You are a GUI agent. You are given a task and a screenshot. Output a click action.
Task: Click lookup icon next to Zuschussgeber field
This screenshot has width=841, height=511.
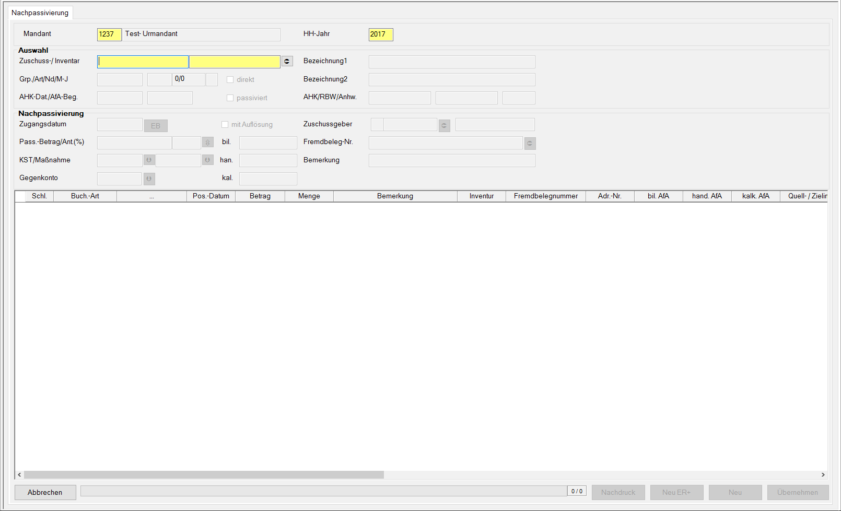pyautogui.click(x=444, y=125)
